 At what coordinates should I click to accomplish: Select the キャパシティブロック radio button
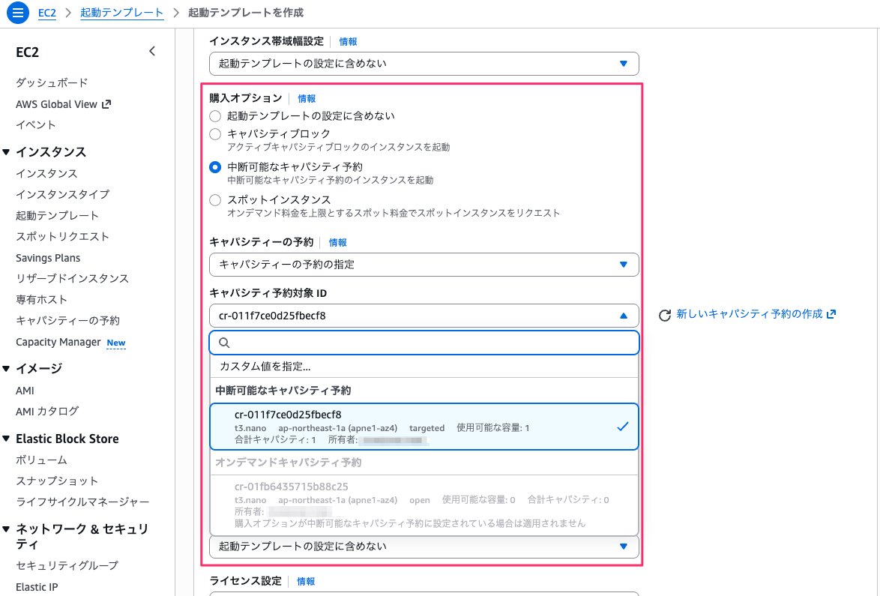click(x=215, y=135)
